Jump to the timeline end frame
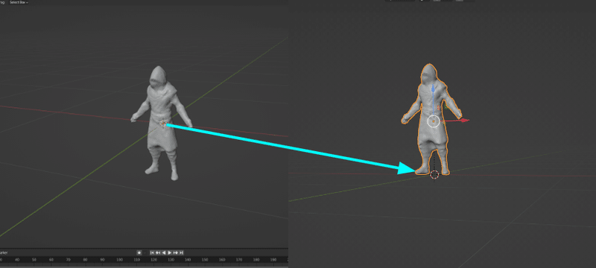 pos(181,253)
